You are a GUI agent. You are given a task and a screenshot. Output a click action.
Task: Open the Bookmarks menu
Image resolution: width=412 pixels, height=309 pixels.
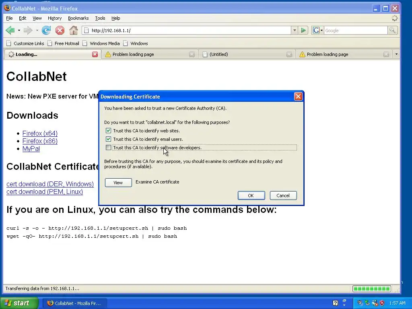78,18
